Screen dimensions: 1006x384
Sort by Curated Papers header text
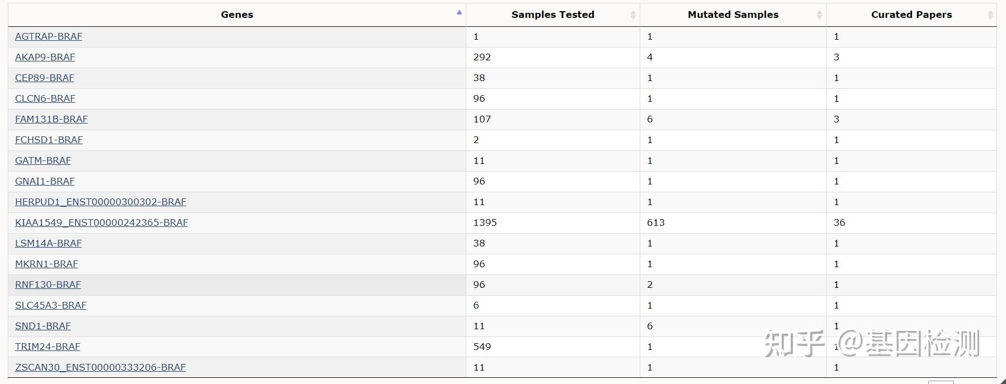point(911,15)
